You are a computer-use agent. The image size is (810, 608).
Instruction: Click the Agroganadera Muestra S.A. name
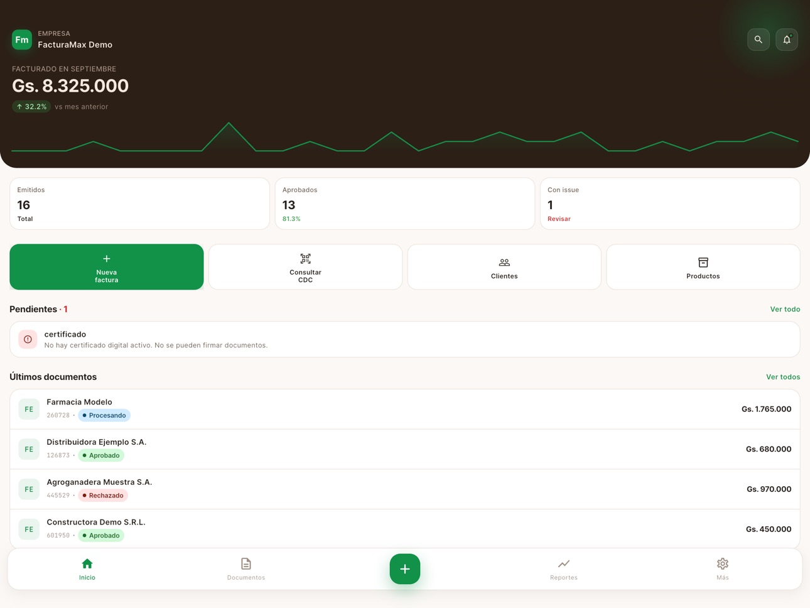click(x=99, y=482)
